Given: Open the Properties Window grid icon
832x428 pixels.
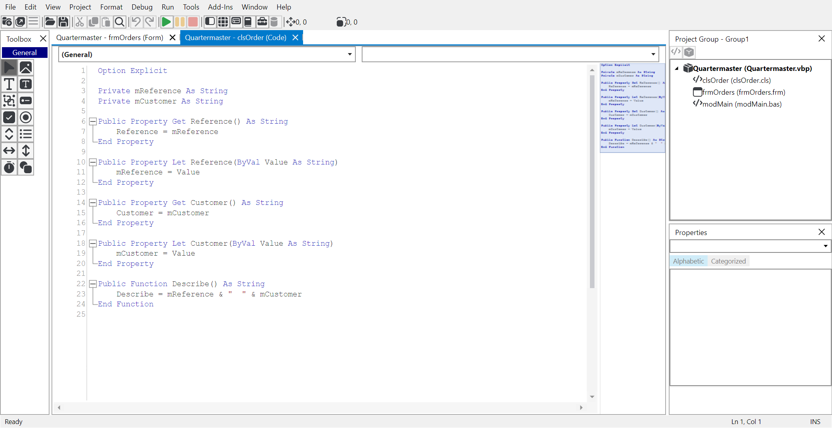Looking at the screenshot, I should pyautogui.click(x=223, y=22).
